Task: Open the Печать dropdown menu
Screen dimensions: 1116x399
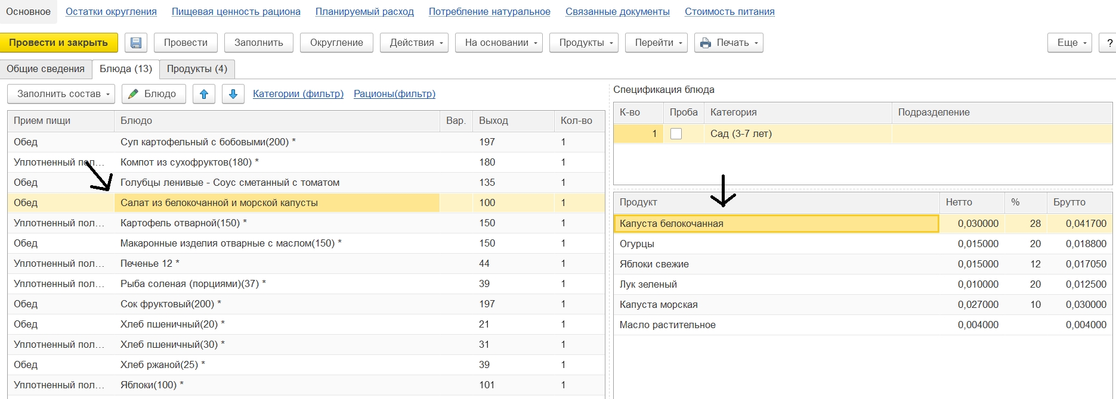Action: (x=728, y=43)
